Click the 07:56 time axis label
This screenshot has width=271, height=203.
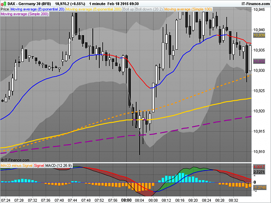113,200
